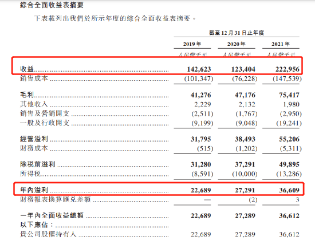Click 22,689 in the 年內溢利 row

click(x=200, y=190)
